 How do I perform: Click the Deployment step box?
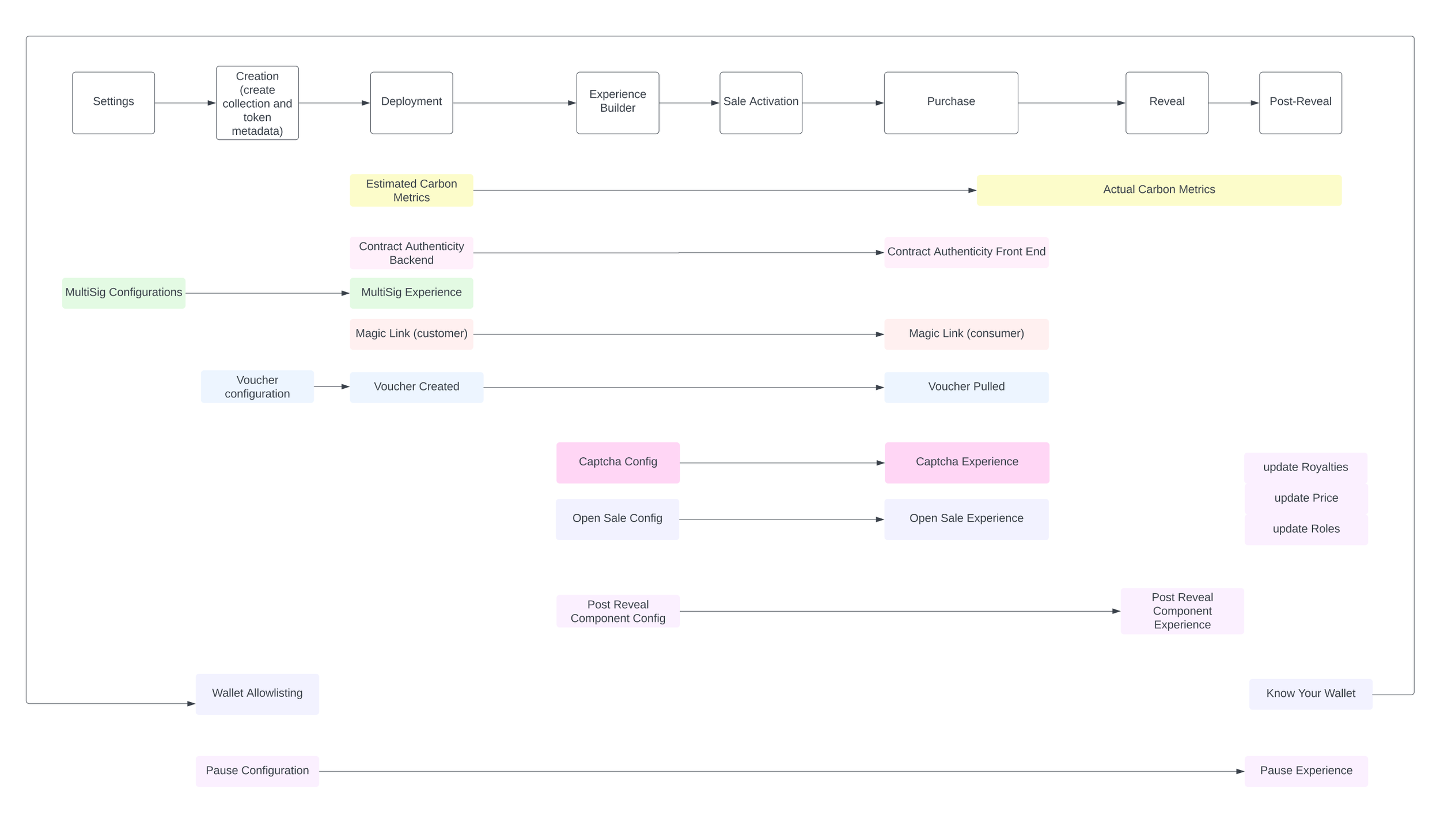coord(411,103)
